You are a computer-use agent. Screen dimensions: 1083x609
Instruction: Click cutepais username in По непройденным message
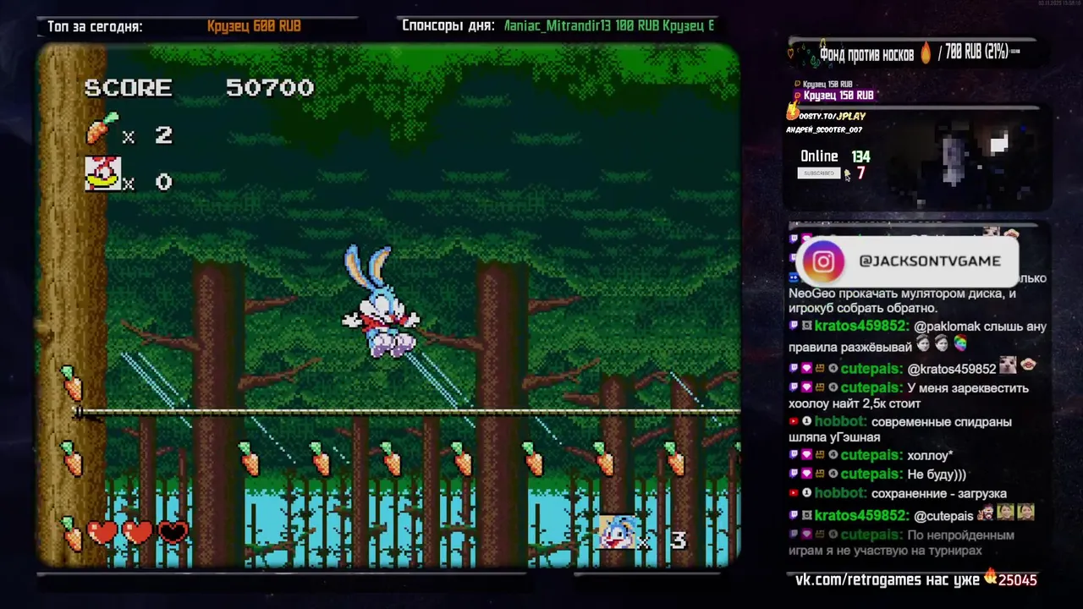(871, 535)
